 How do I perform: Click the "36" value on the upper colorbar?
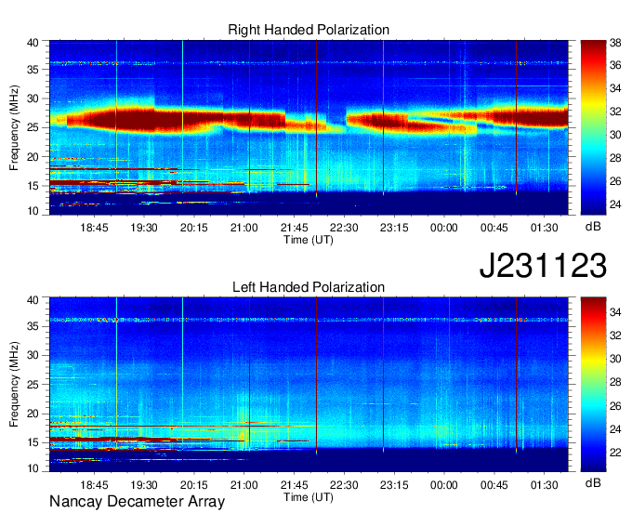click(615, 65)
